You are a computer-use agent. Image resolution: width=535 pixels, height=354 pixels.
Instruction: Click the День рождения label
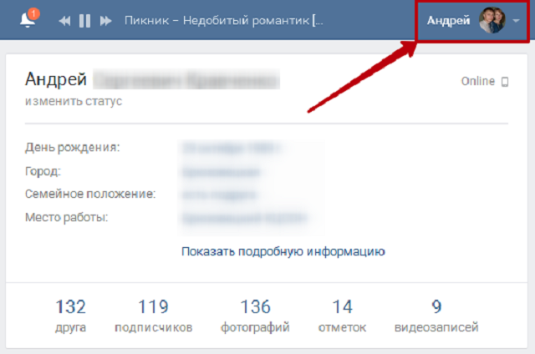click(73, 148)
